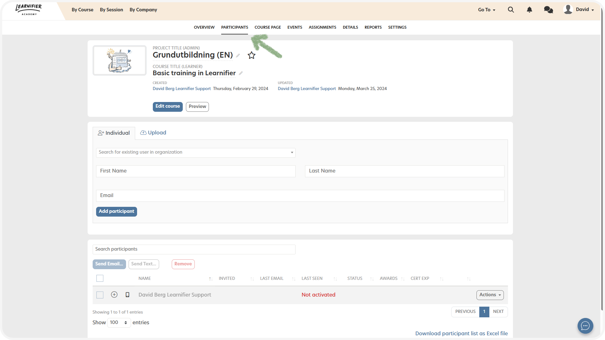Navigate to By Session
Screen dimensions: 605x340
(111, 10)
